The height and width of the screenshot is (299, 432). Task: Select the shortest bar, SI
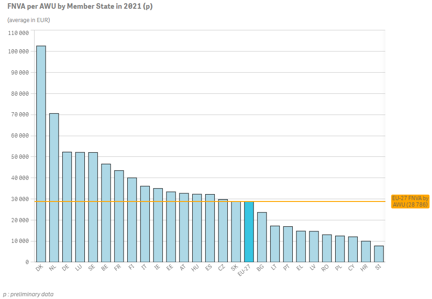click(x=379, y=254)
